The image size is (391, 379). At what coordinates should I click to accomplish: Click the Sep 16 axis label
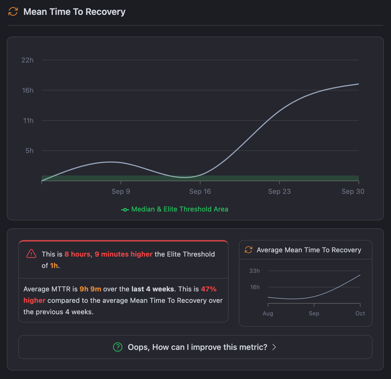coord(200,191)
